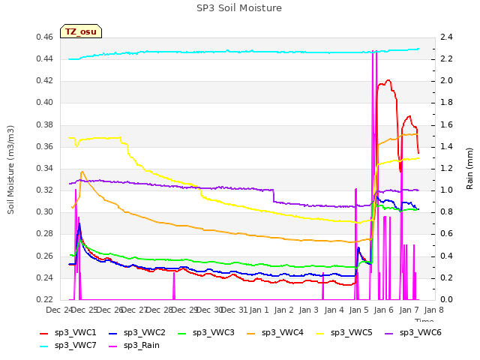Click the yellow sp3_VWC5 legend color marker
Screen dimensions: 480x360
(x=320, y=333)
